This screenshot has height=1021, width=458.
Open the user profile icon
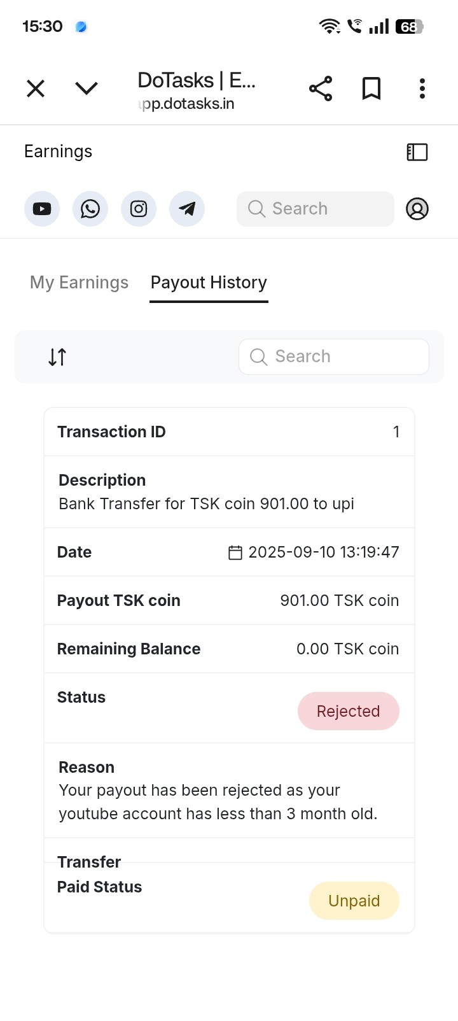click(x=417, y=209)
